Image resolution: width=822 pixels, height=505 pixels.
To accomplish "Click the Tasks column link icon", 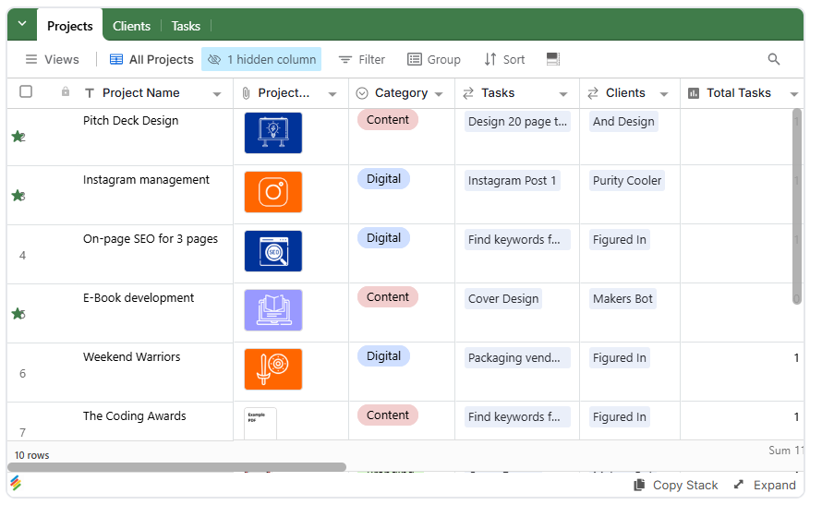I will pyautogui.click(x=468, y=93).
